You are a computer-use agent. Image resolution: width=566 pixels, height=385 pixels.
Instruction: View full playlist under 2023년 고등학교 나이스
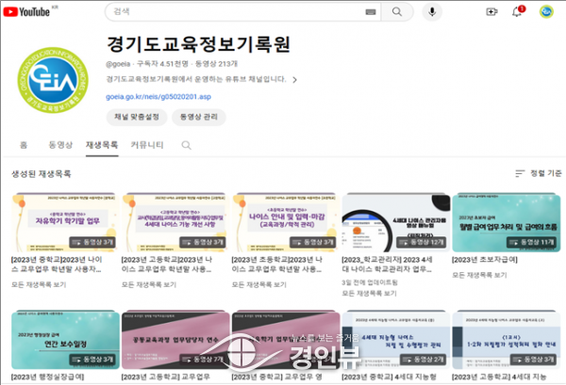[x=149, y=284]
